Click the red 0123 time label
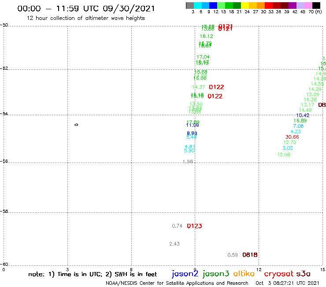 pos(194,226)
